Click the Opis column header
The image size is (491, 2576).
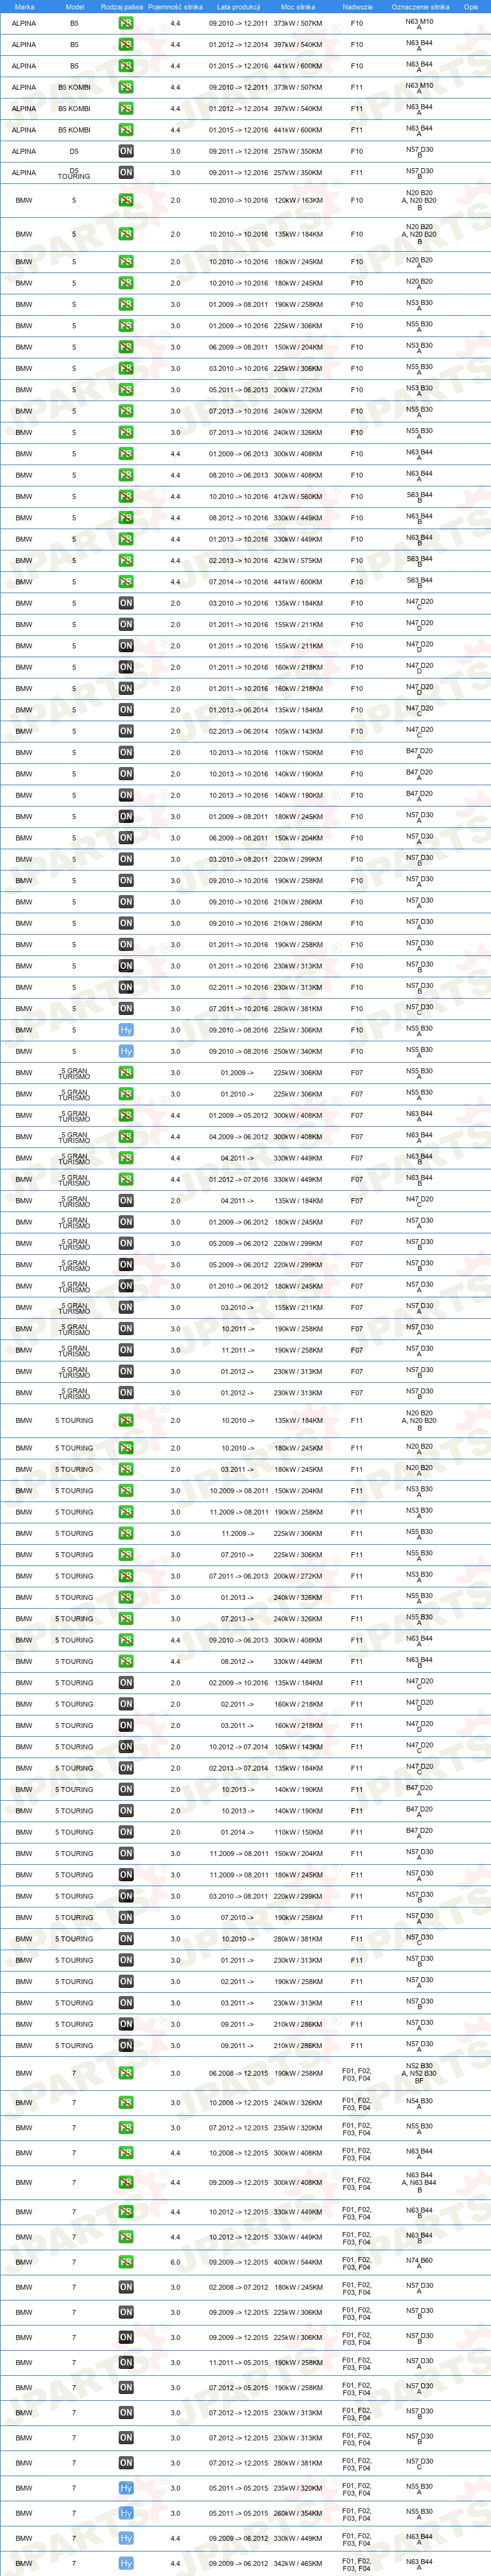[x=471, y=7]
